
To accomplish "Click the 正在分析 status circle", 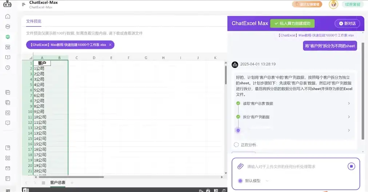I will (x=236, y=145).
